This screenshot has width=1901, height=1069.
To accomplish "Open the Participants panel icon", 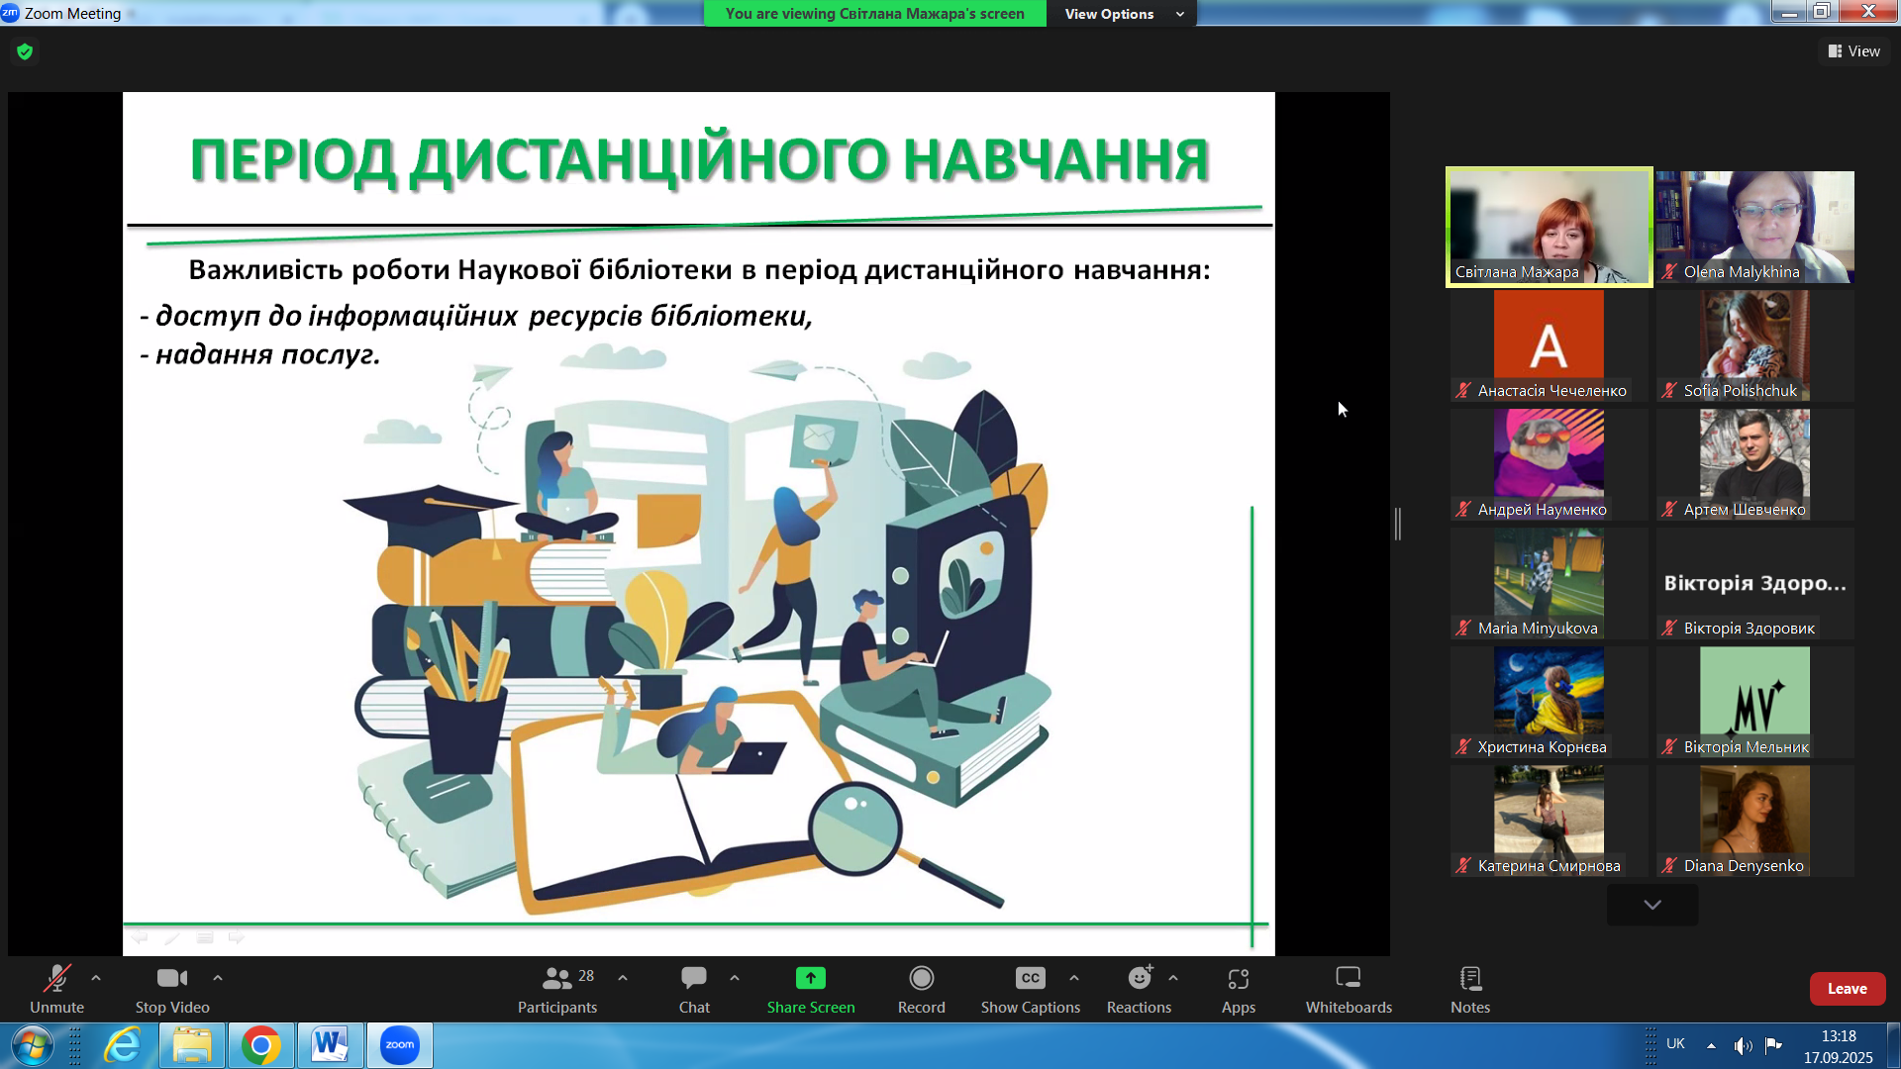I will tap(557, 979).
